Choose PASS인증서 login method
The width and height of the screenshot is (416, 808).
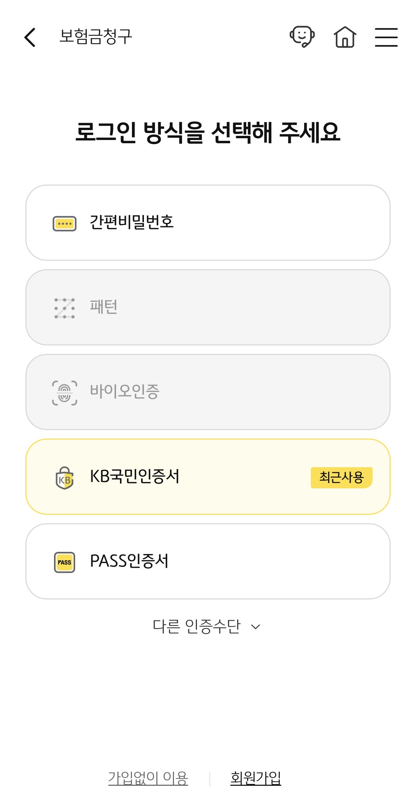point(208,561)
